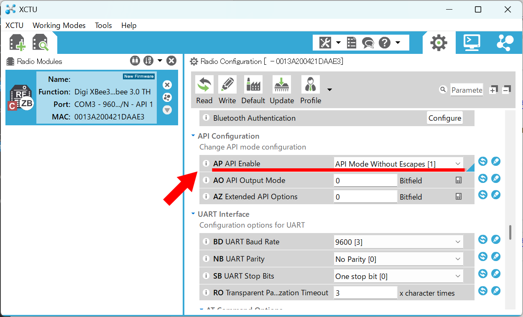Click the sort modules icon

coord(148,61)
